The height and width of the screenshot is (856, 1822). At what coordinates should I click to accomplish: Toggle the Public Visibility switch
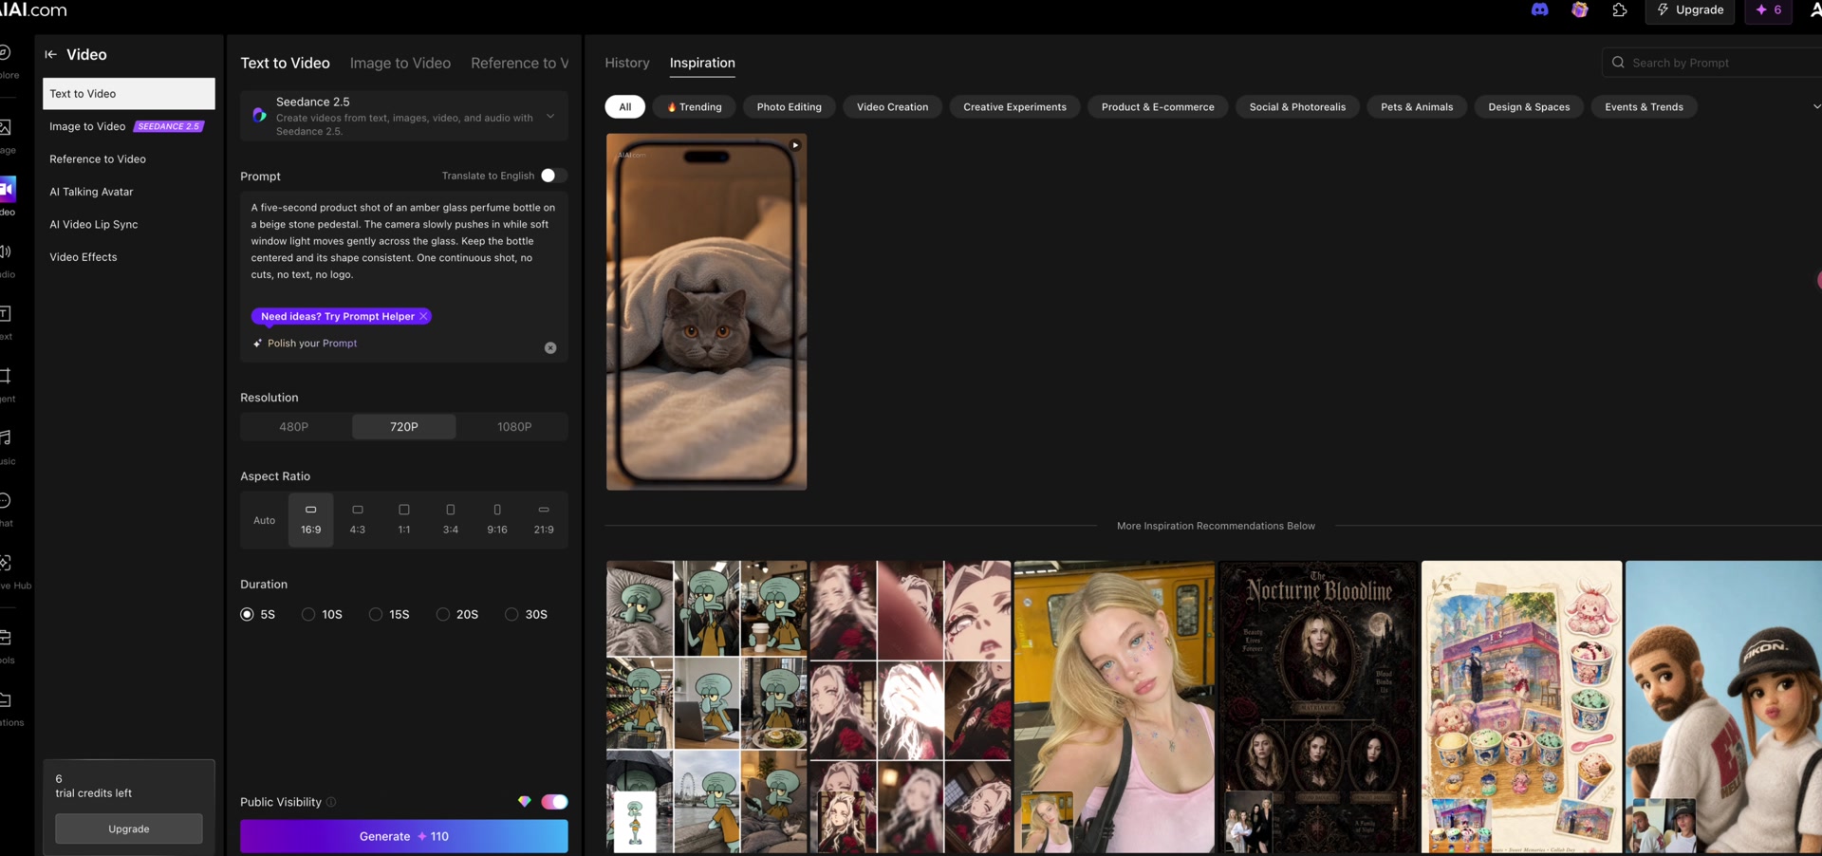click(x=554, y=802)
